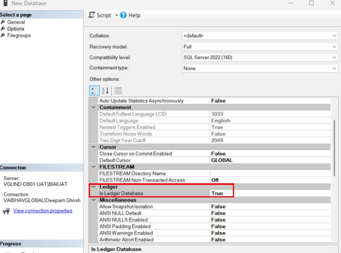This screenshot has width=341, height=253.
Task: Maximize the New Database window
Action: (x=311, y=3)
